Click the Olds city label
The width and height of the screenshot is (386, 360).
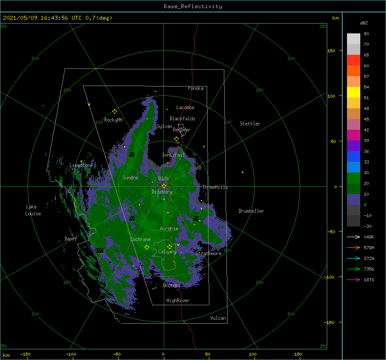point(163,179)
